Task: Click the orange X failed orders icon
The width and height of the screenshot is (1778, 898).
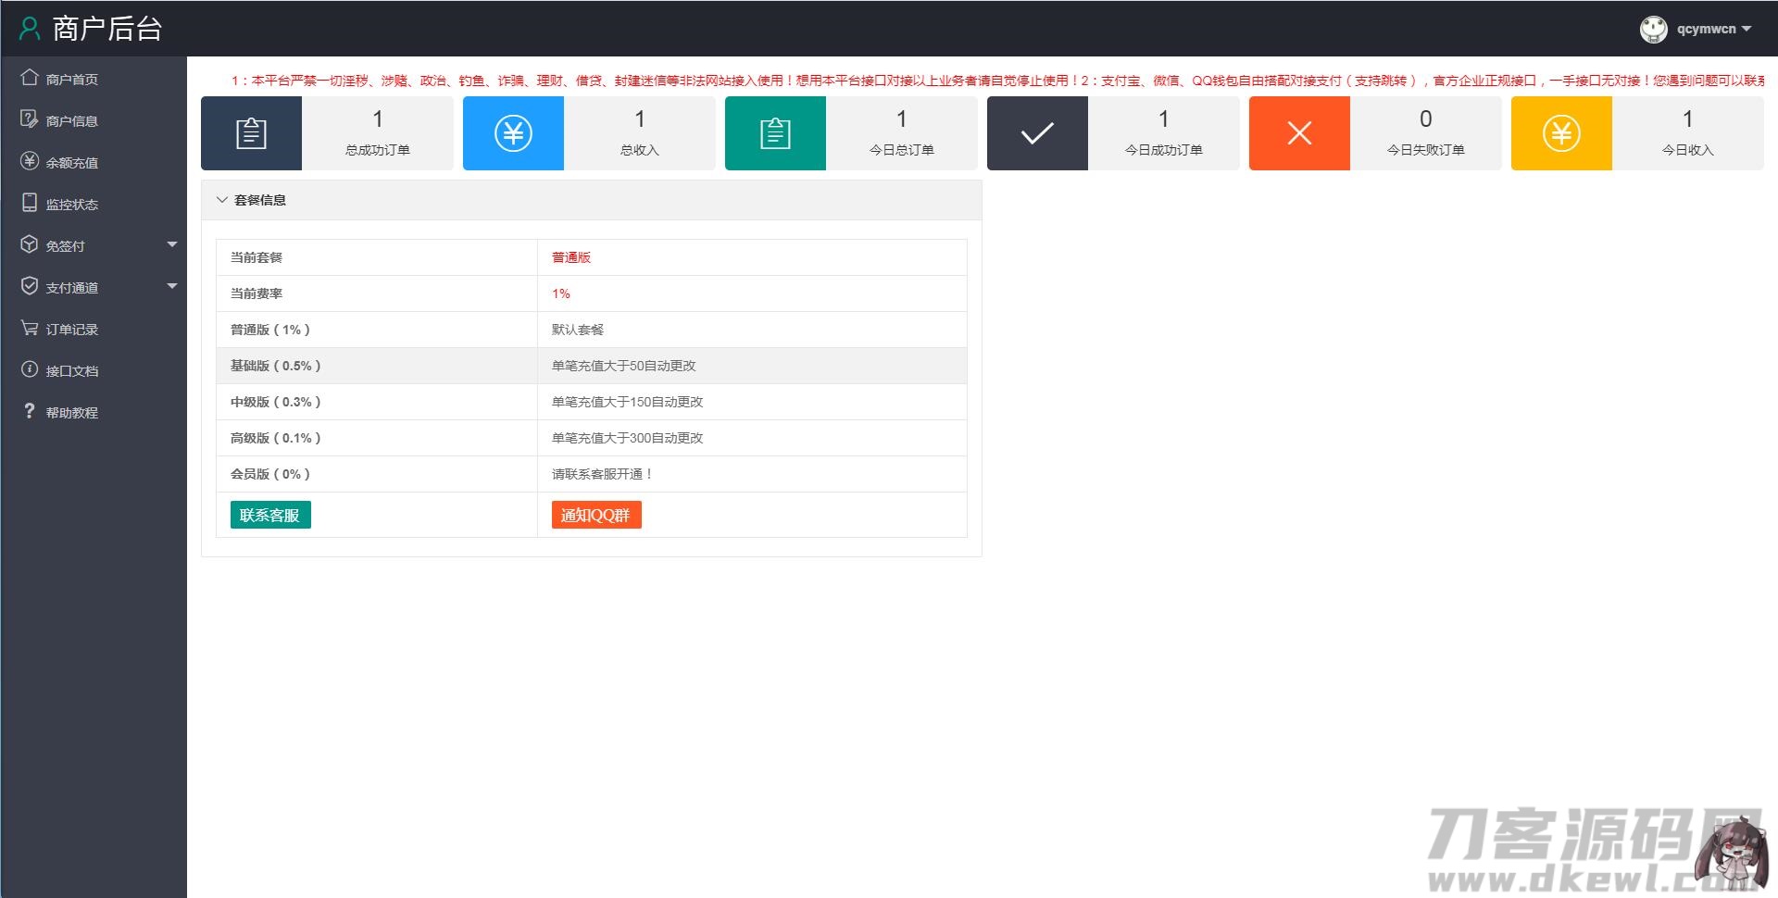Action: tap(1298, 132)
